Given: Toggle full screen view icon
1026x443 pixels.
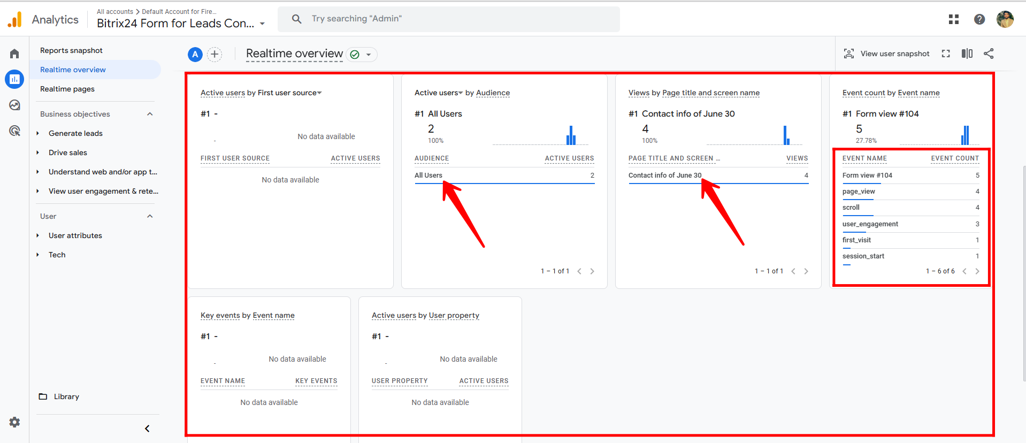Looking at the screenshot, I should (x=946, y=54).
